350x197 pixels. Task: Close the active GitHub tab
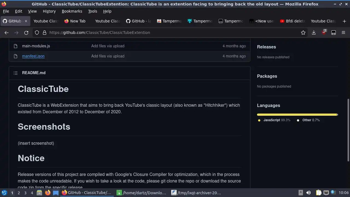tap(26, 21)
